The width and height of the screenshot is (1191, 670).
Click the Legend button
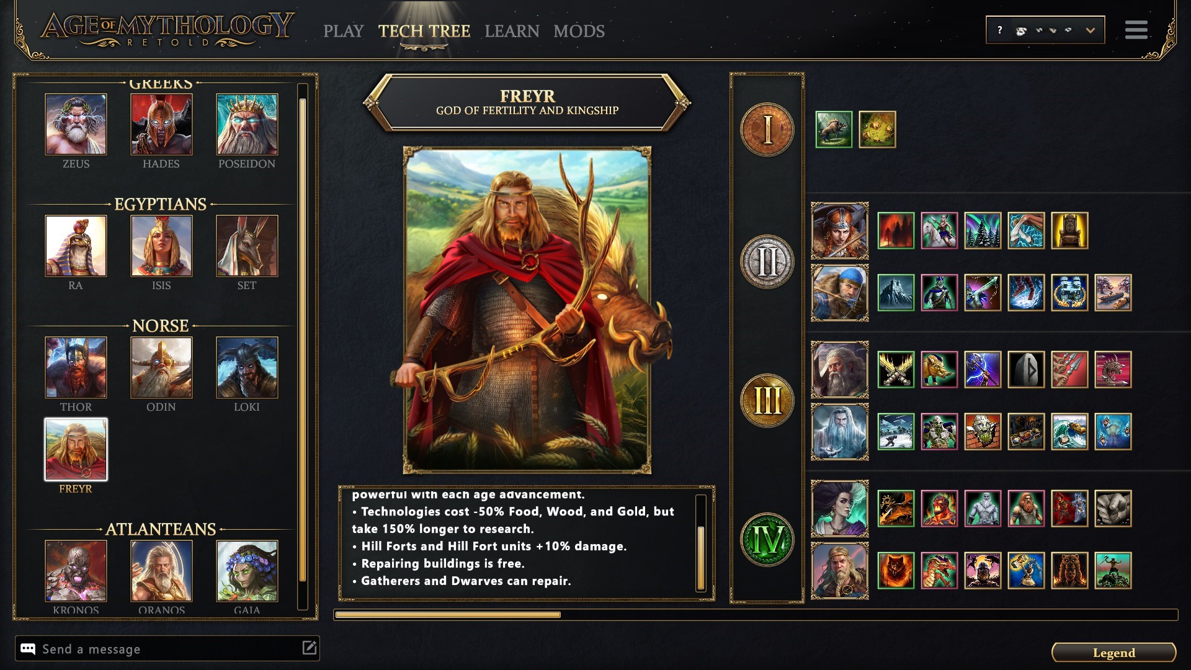[1114, 653]
